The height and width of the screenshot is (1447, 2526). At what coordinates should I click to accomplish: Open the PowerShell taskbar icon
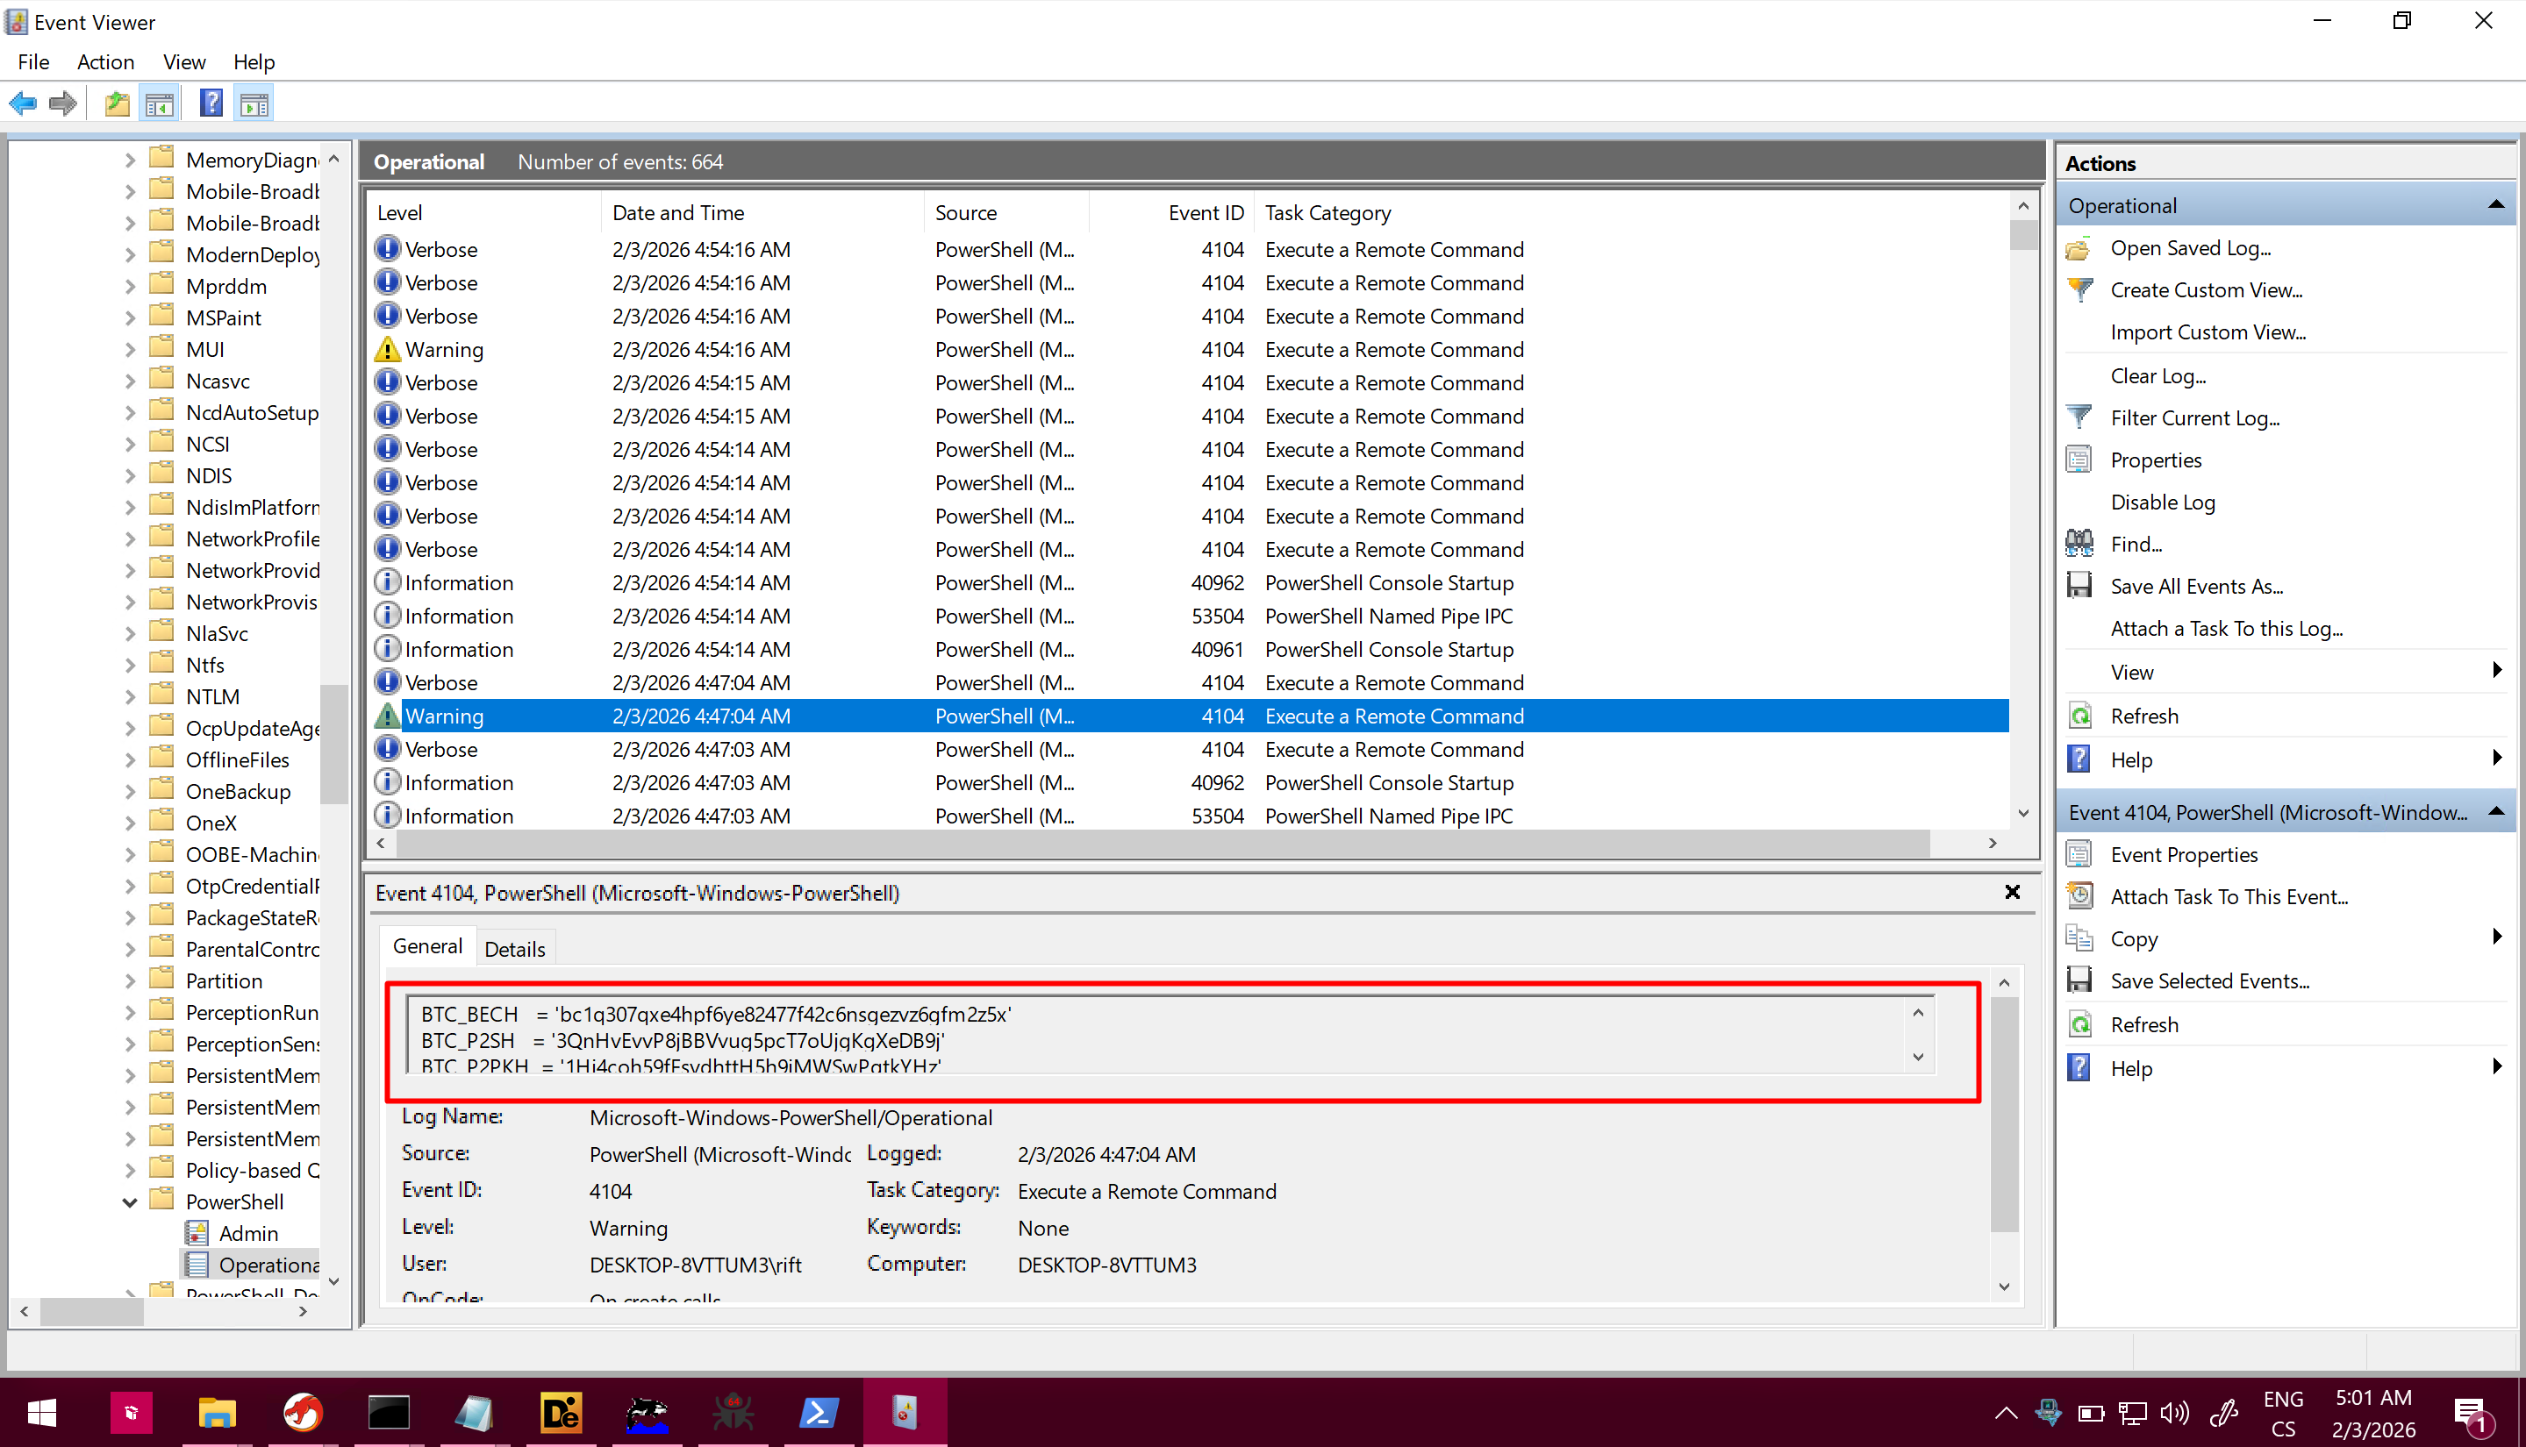(818, 1411)
